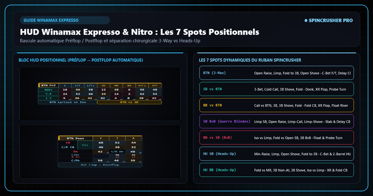
Task: Click CB flop value 68
Action: [101, 143]
